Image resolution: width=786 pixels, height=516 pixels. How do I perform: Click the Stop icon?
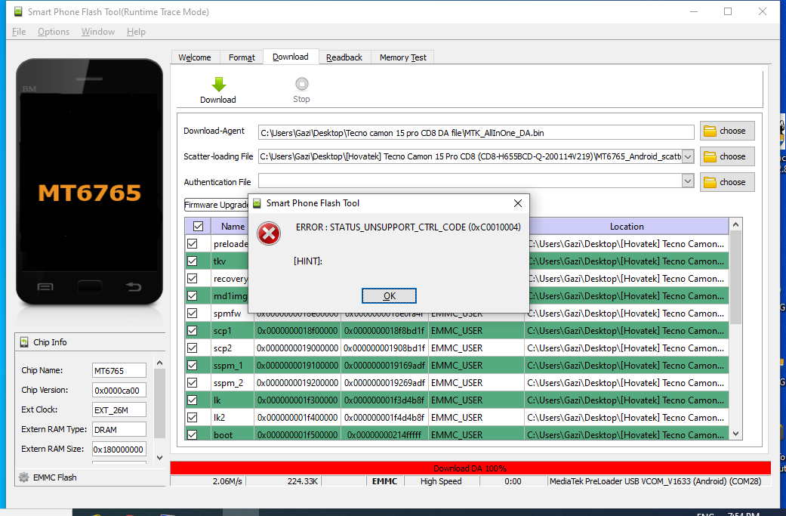(x=302, y=84)
